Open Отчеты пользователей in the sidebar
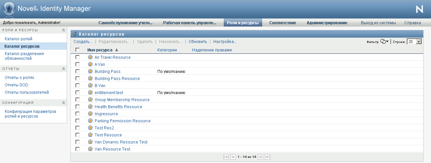Screen dimensions: 431x163 click(27, 92)
